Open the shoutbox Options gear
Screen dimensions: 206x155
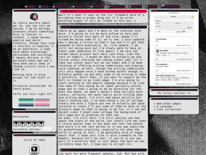click(156, 21)
